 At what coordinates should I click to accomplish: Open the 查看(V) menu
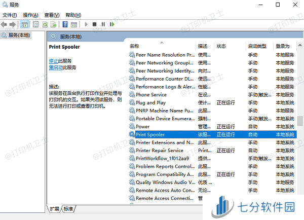click(x=52, y=15)
